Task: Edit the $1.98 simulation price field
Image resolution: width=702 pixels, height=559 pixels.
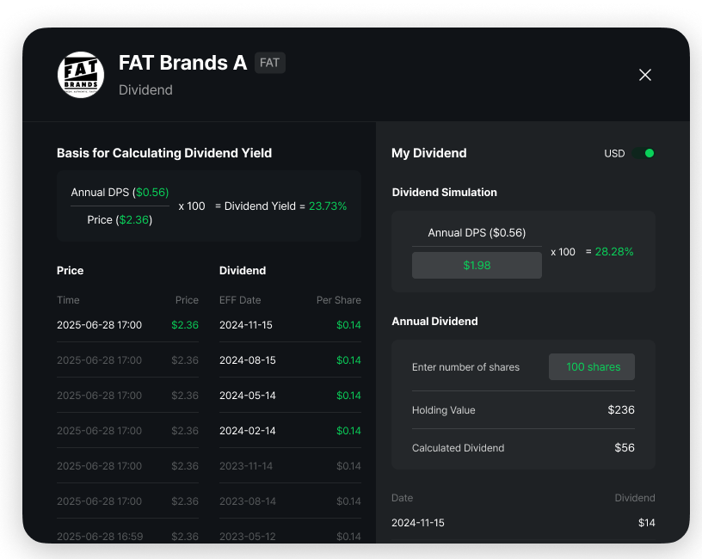Action: coord(477,266)
